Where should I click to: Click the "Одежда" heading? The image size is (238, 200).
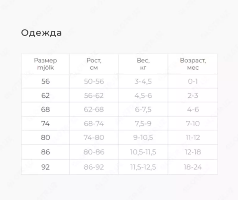point(41,33)
